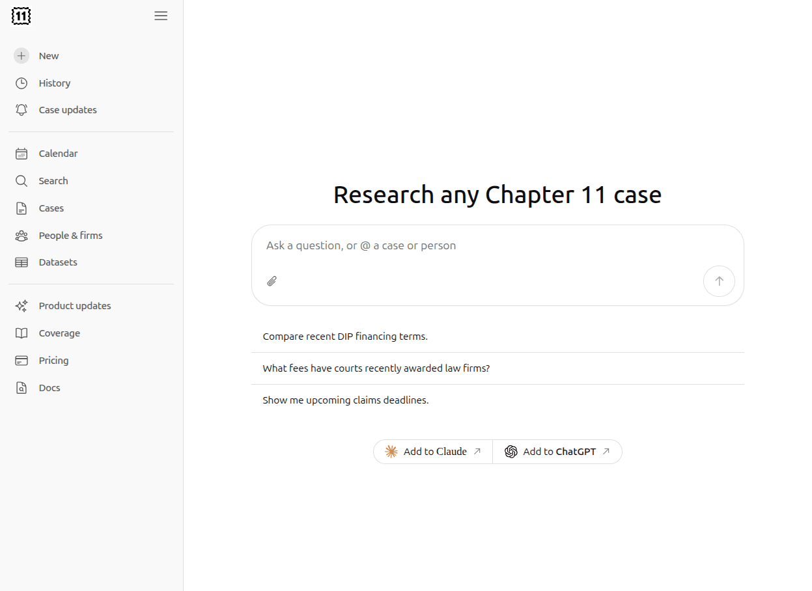812x591 pixels.
Task: Click the Search magnifier icon
Action: coord(21,181)
